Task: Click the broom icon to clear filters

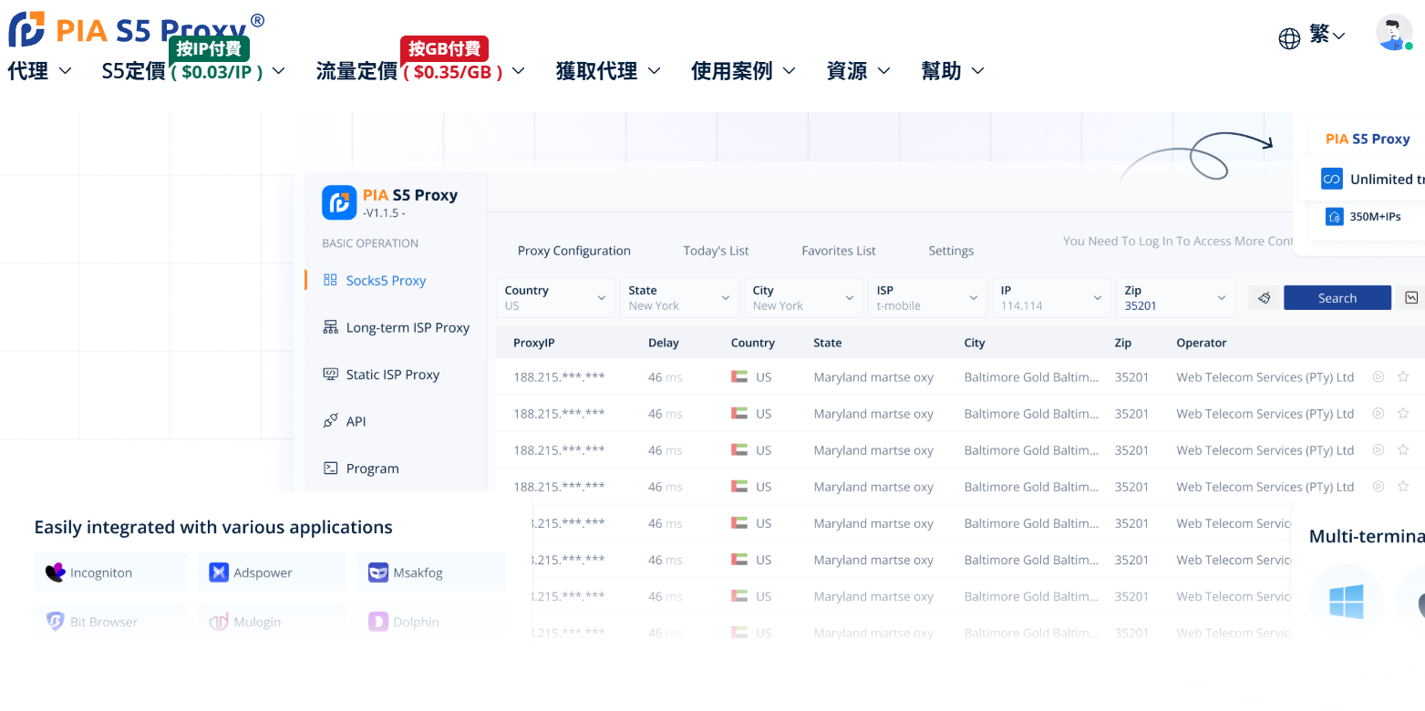Action: pos(1265,297)
